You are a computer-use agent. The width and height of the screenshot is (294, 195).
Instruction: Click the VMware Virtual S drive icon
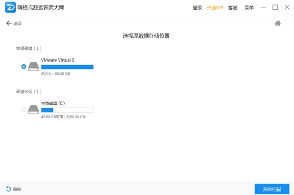33,67
